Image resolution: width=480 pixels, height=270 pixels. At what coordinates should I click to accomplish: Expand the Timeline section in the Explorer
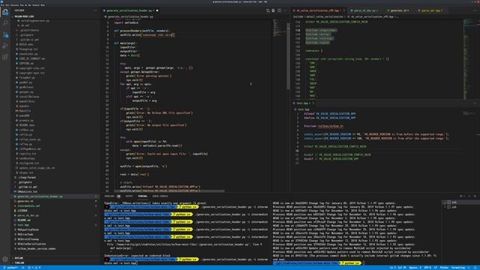(19, 262)
